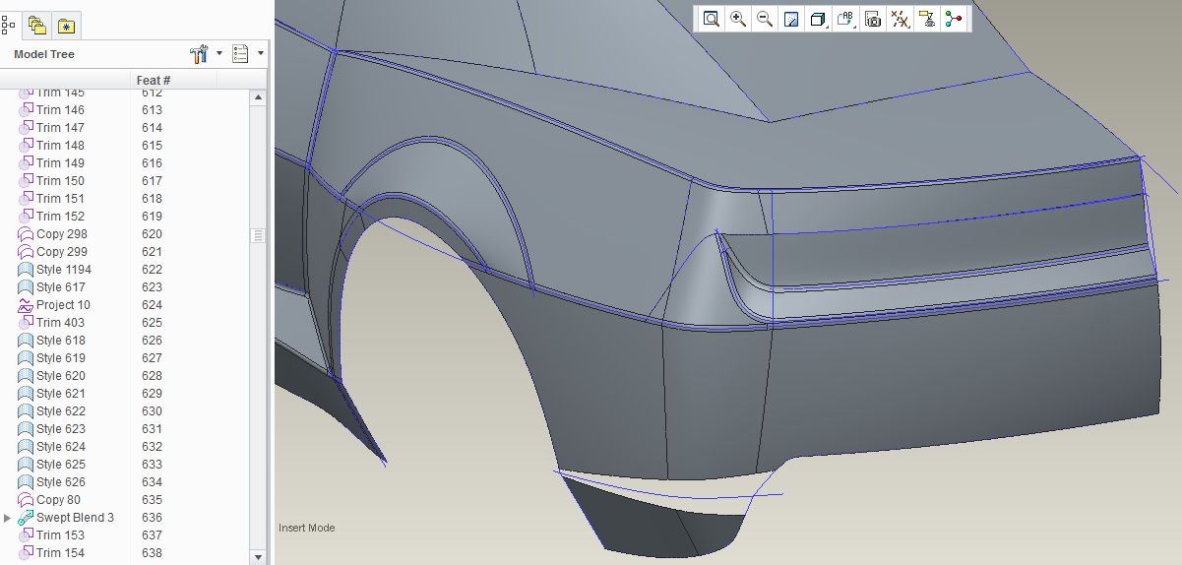Screen dimensions: 1182x565
Task: Select Style 619 feature
Action: coord(61,358)
